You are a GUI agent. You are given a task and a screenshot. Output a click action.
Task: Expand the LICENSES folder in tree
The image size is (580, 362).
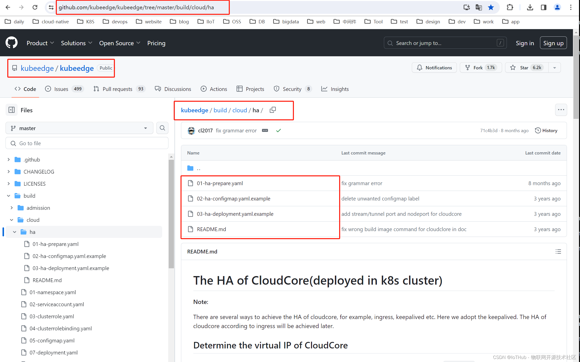(x=9, y=184)
